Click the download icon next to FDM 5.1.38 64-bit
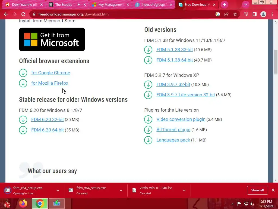This screenshot has width=278, height=209. (x=148, y=60)
